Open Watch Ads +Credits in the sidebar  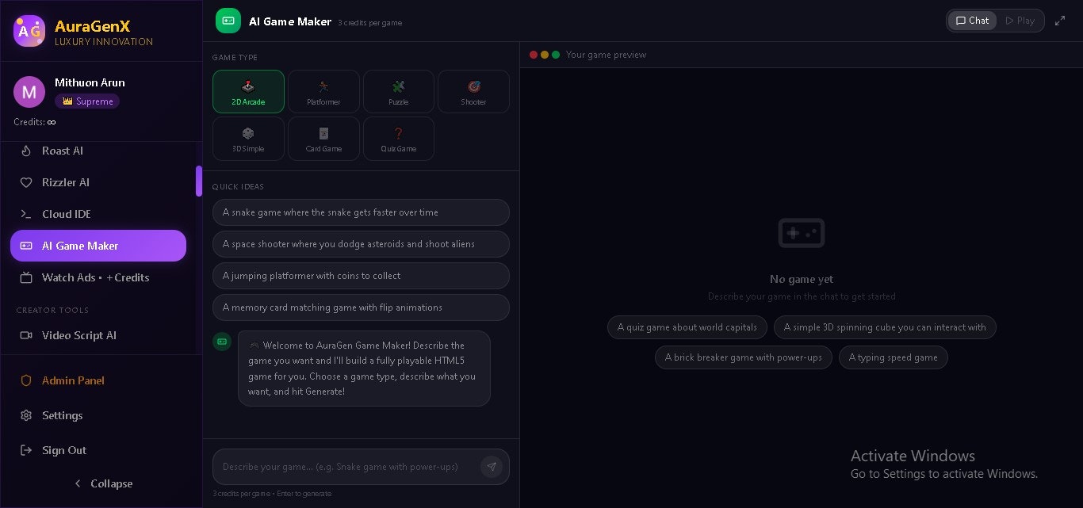98,277
